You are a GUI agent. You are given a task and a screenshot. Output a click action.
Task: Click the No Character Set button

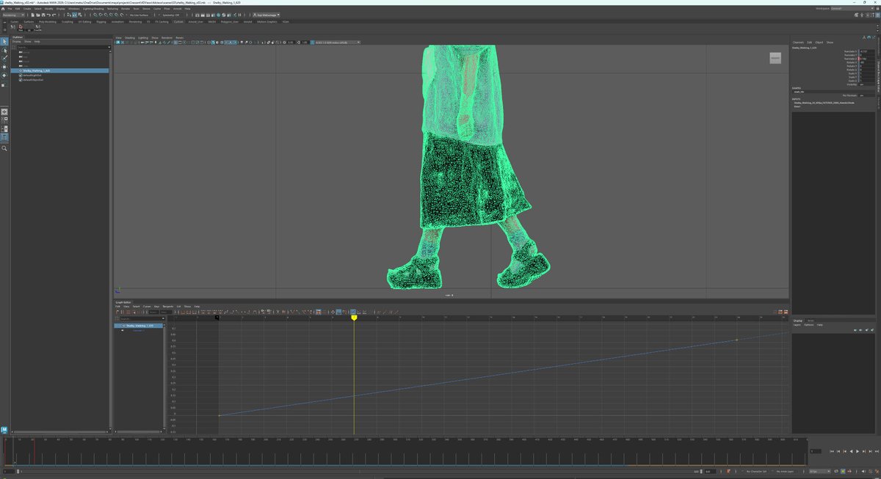(755, 471)
